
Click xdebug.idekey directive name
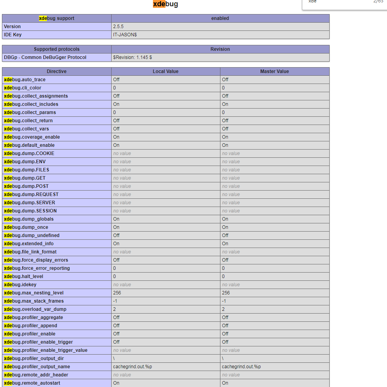[x=20, y=284]
